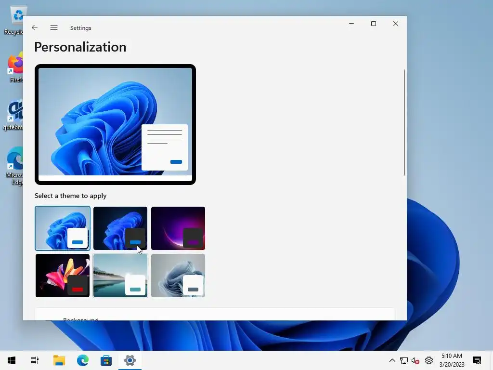Screen dimensions: 493x370
Task: Apply the gray flow theme
Action: [x=178, y=276]
